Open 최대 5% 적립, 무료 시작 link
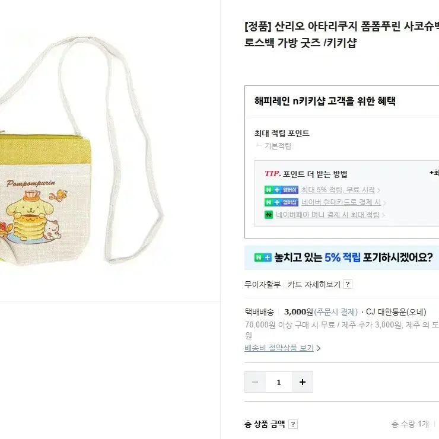 [338, 190]
